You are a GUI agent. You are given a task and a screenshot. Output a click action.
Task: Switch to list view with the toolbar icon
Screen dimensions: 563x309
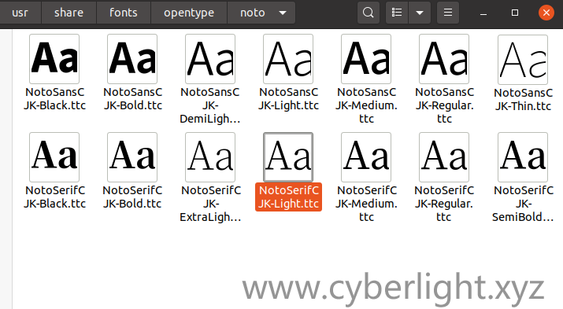pyautogui.click(x=397, y=13)
